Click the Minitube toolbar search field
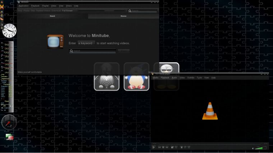 (x=143, y=11)
